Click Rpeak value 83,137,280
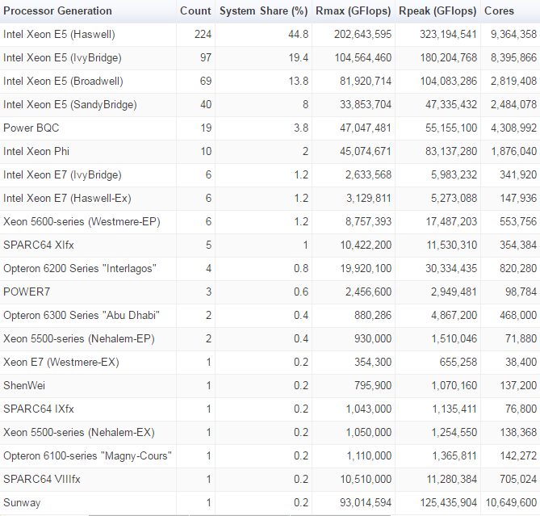Image resolution: width=540 pixels, height=516 pixels. pos(451,152)
